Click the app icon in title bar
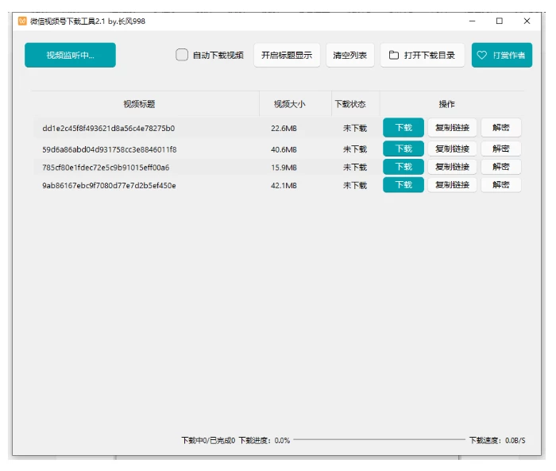 coord(22,21)
